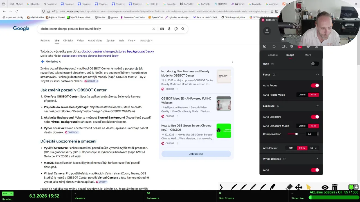Select the thick marker tool in annotation bar

coord(273,187)
